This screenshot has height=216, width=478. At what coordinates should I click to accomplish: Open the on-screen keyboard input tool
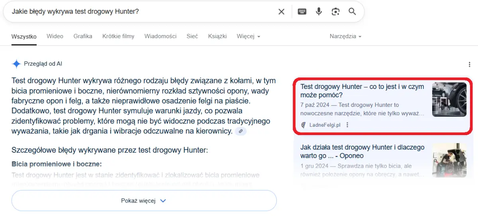click(302, 12)
